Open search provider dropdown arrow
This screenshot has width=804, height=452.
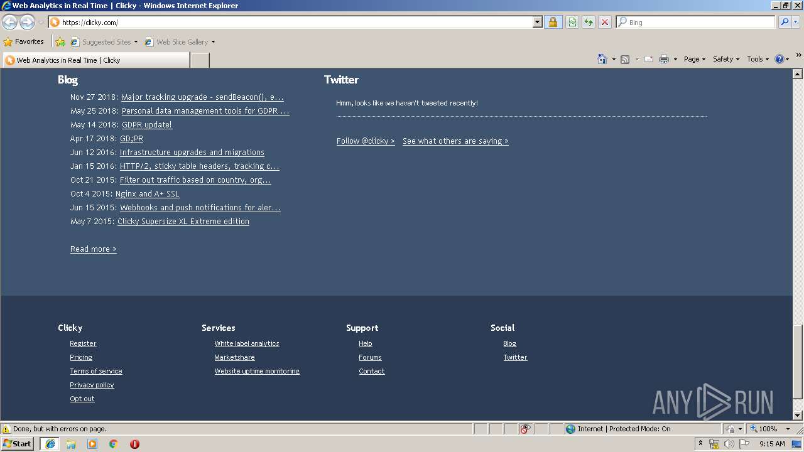(x=796, y=22)
